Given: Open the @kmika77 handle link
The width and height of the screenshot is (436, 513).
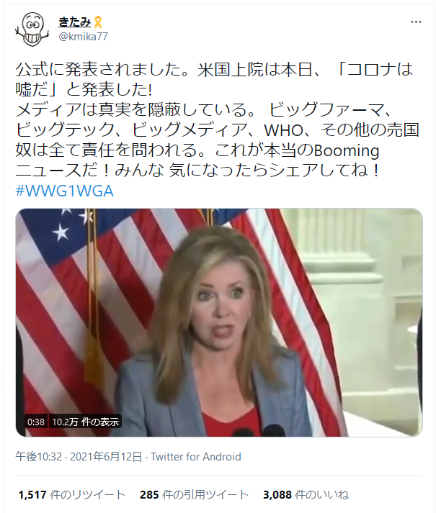Looking at the screenshot, I should click(83, 36).
